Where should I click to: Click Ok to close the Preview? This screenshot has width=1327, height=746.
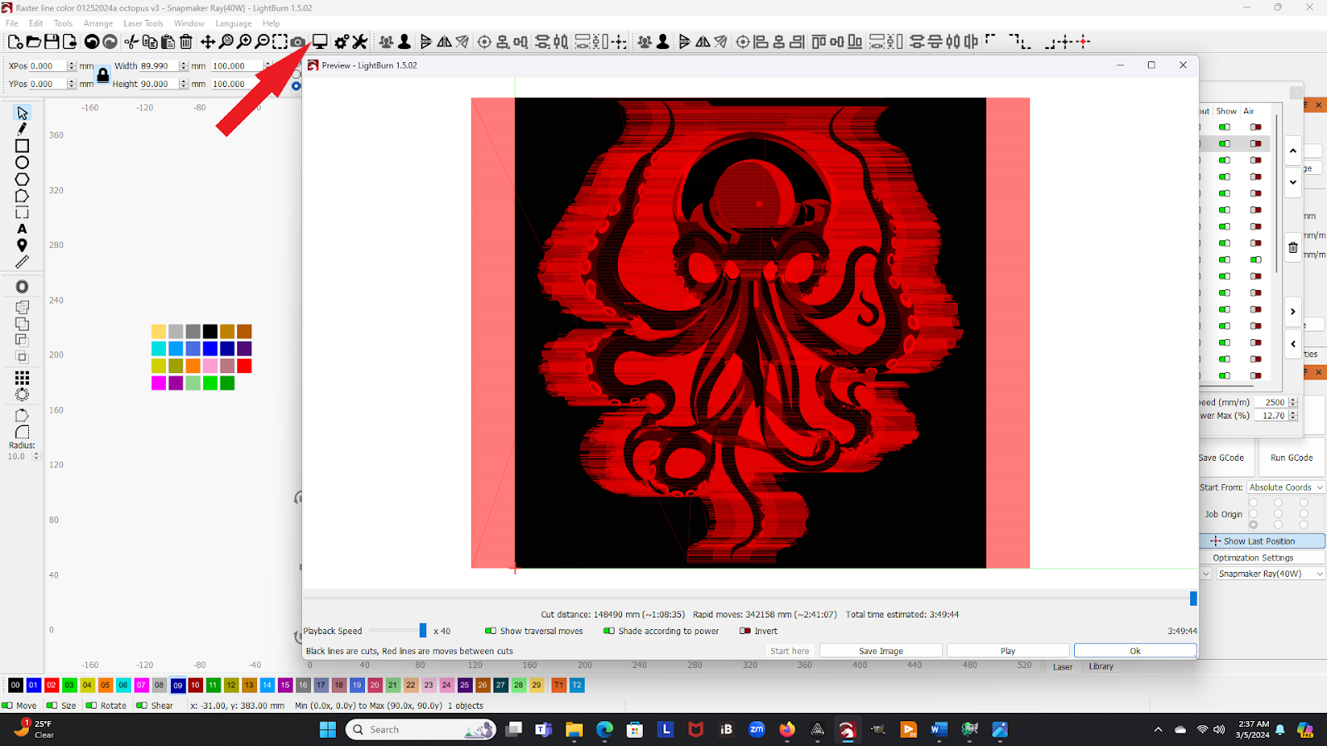click(x=1135, y=651)
